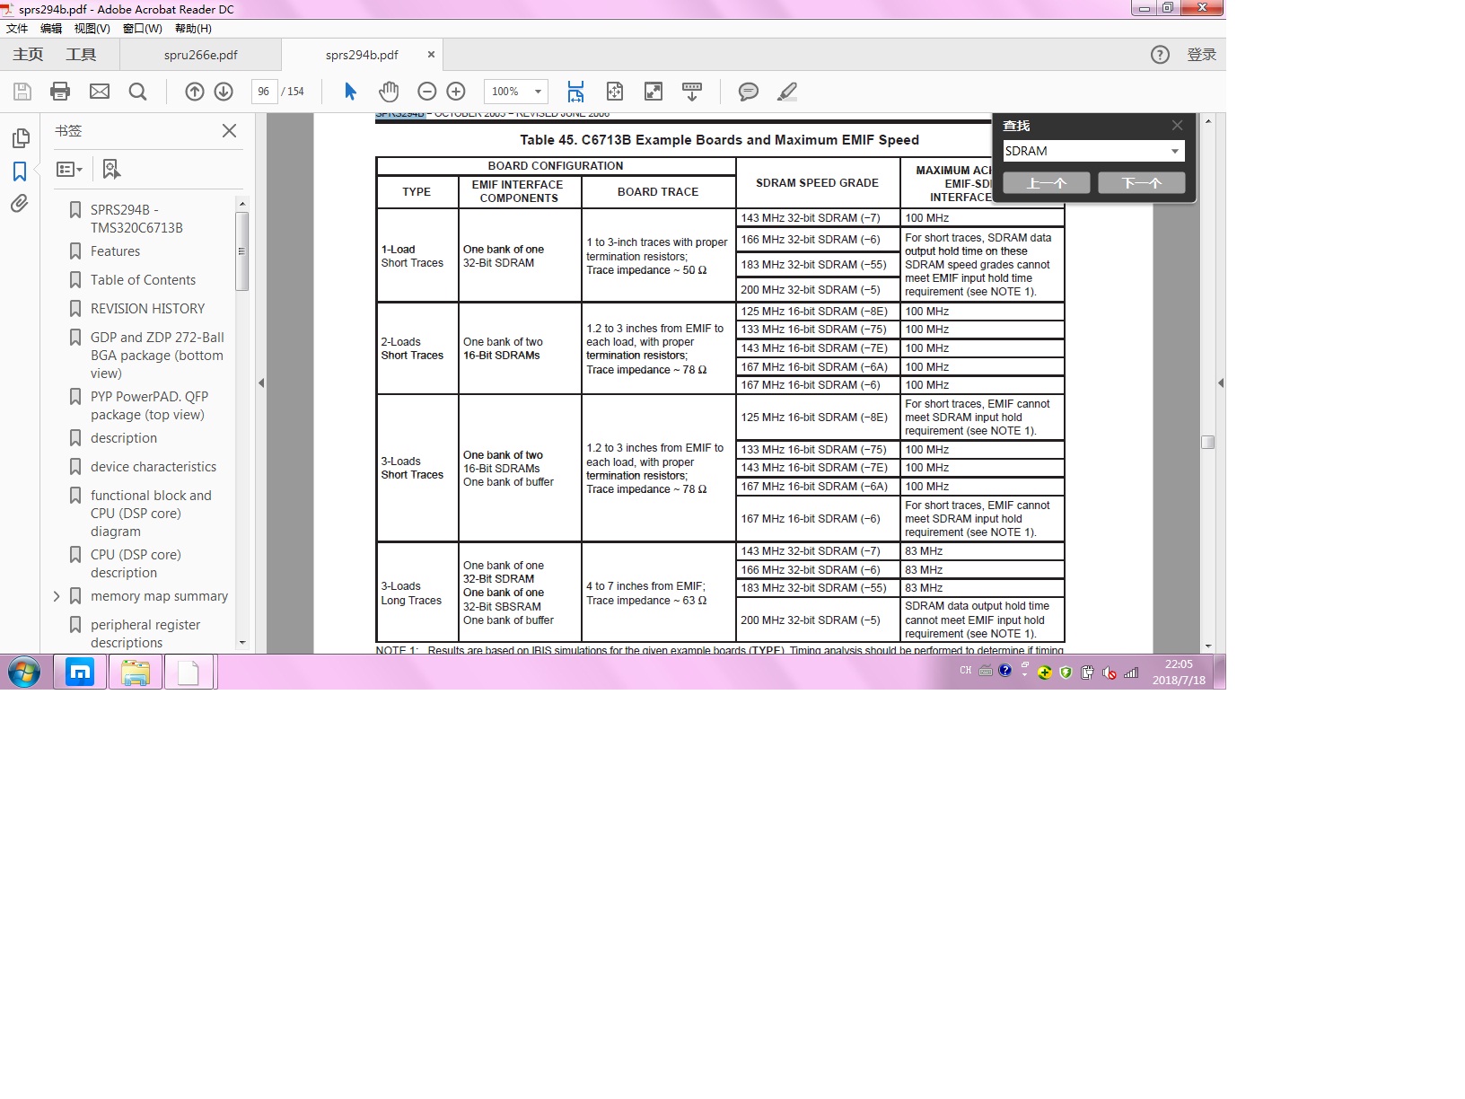Fit one full page icon
The height and width of the screenshot is (1099, 1465).
[615, 92]
